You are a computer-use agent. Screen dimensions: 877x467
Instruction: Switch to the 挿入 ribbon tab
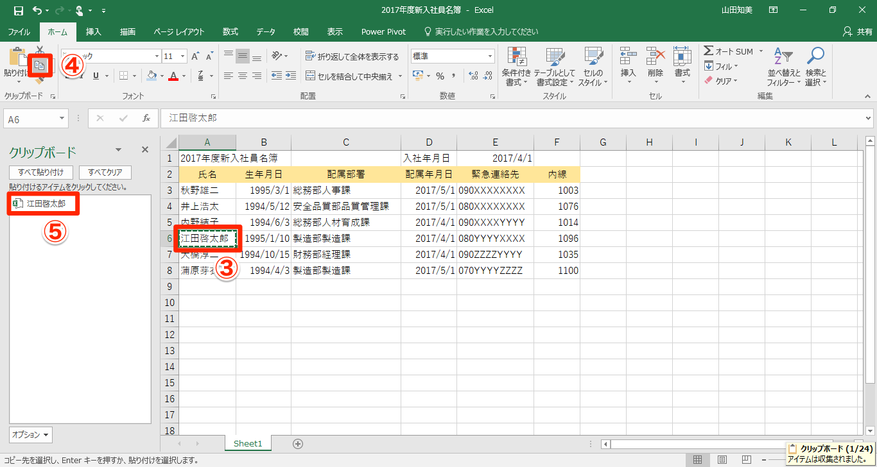94,31
